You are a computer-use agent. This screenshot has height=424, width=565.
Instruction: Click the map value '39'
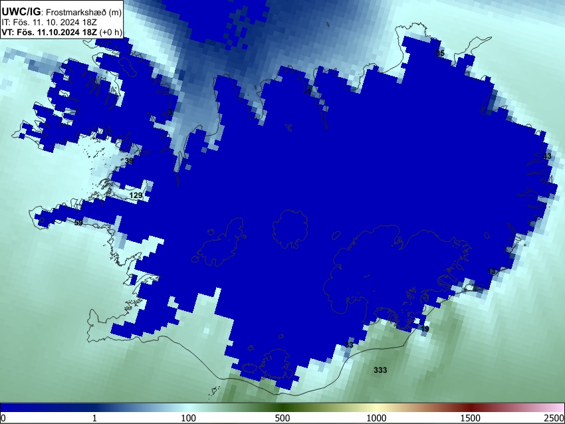[x=129, y=161]
